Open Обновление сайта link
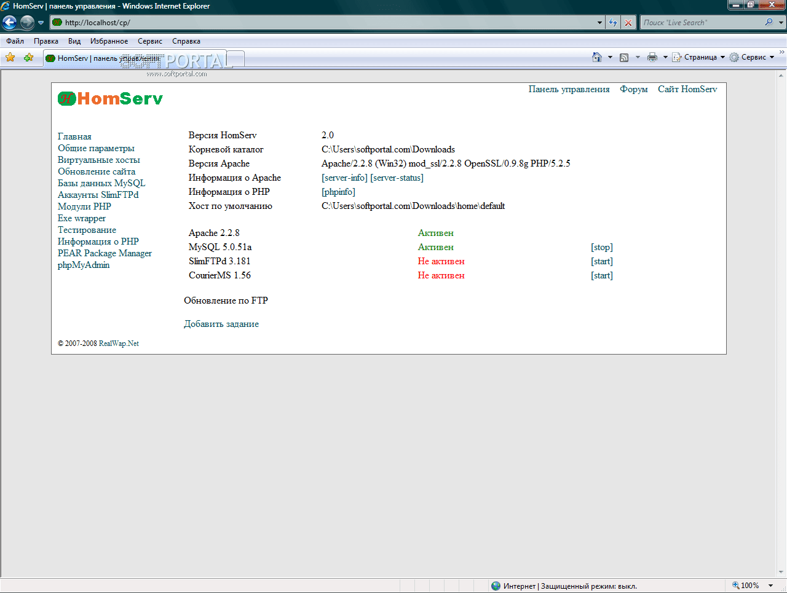 [97, 171]
